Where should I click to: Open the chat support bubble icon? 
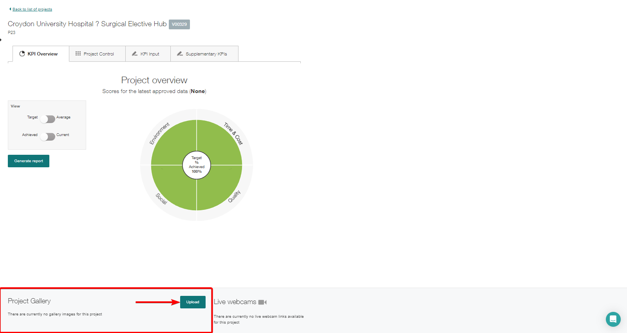pos(613,319)
